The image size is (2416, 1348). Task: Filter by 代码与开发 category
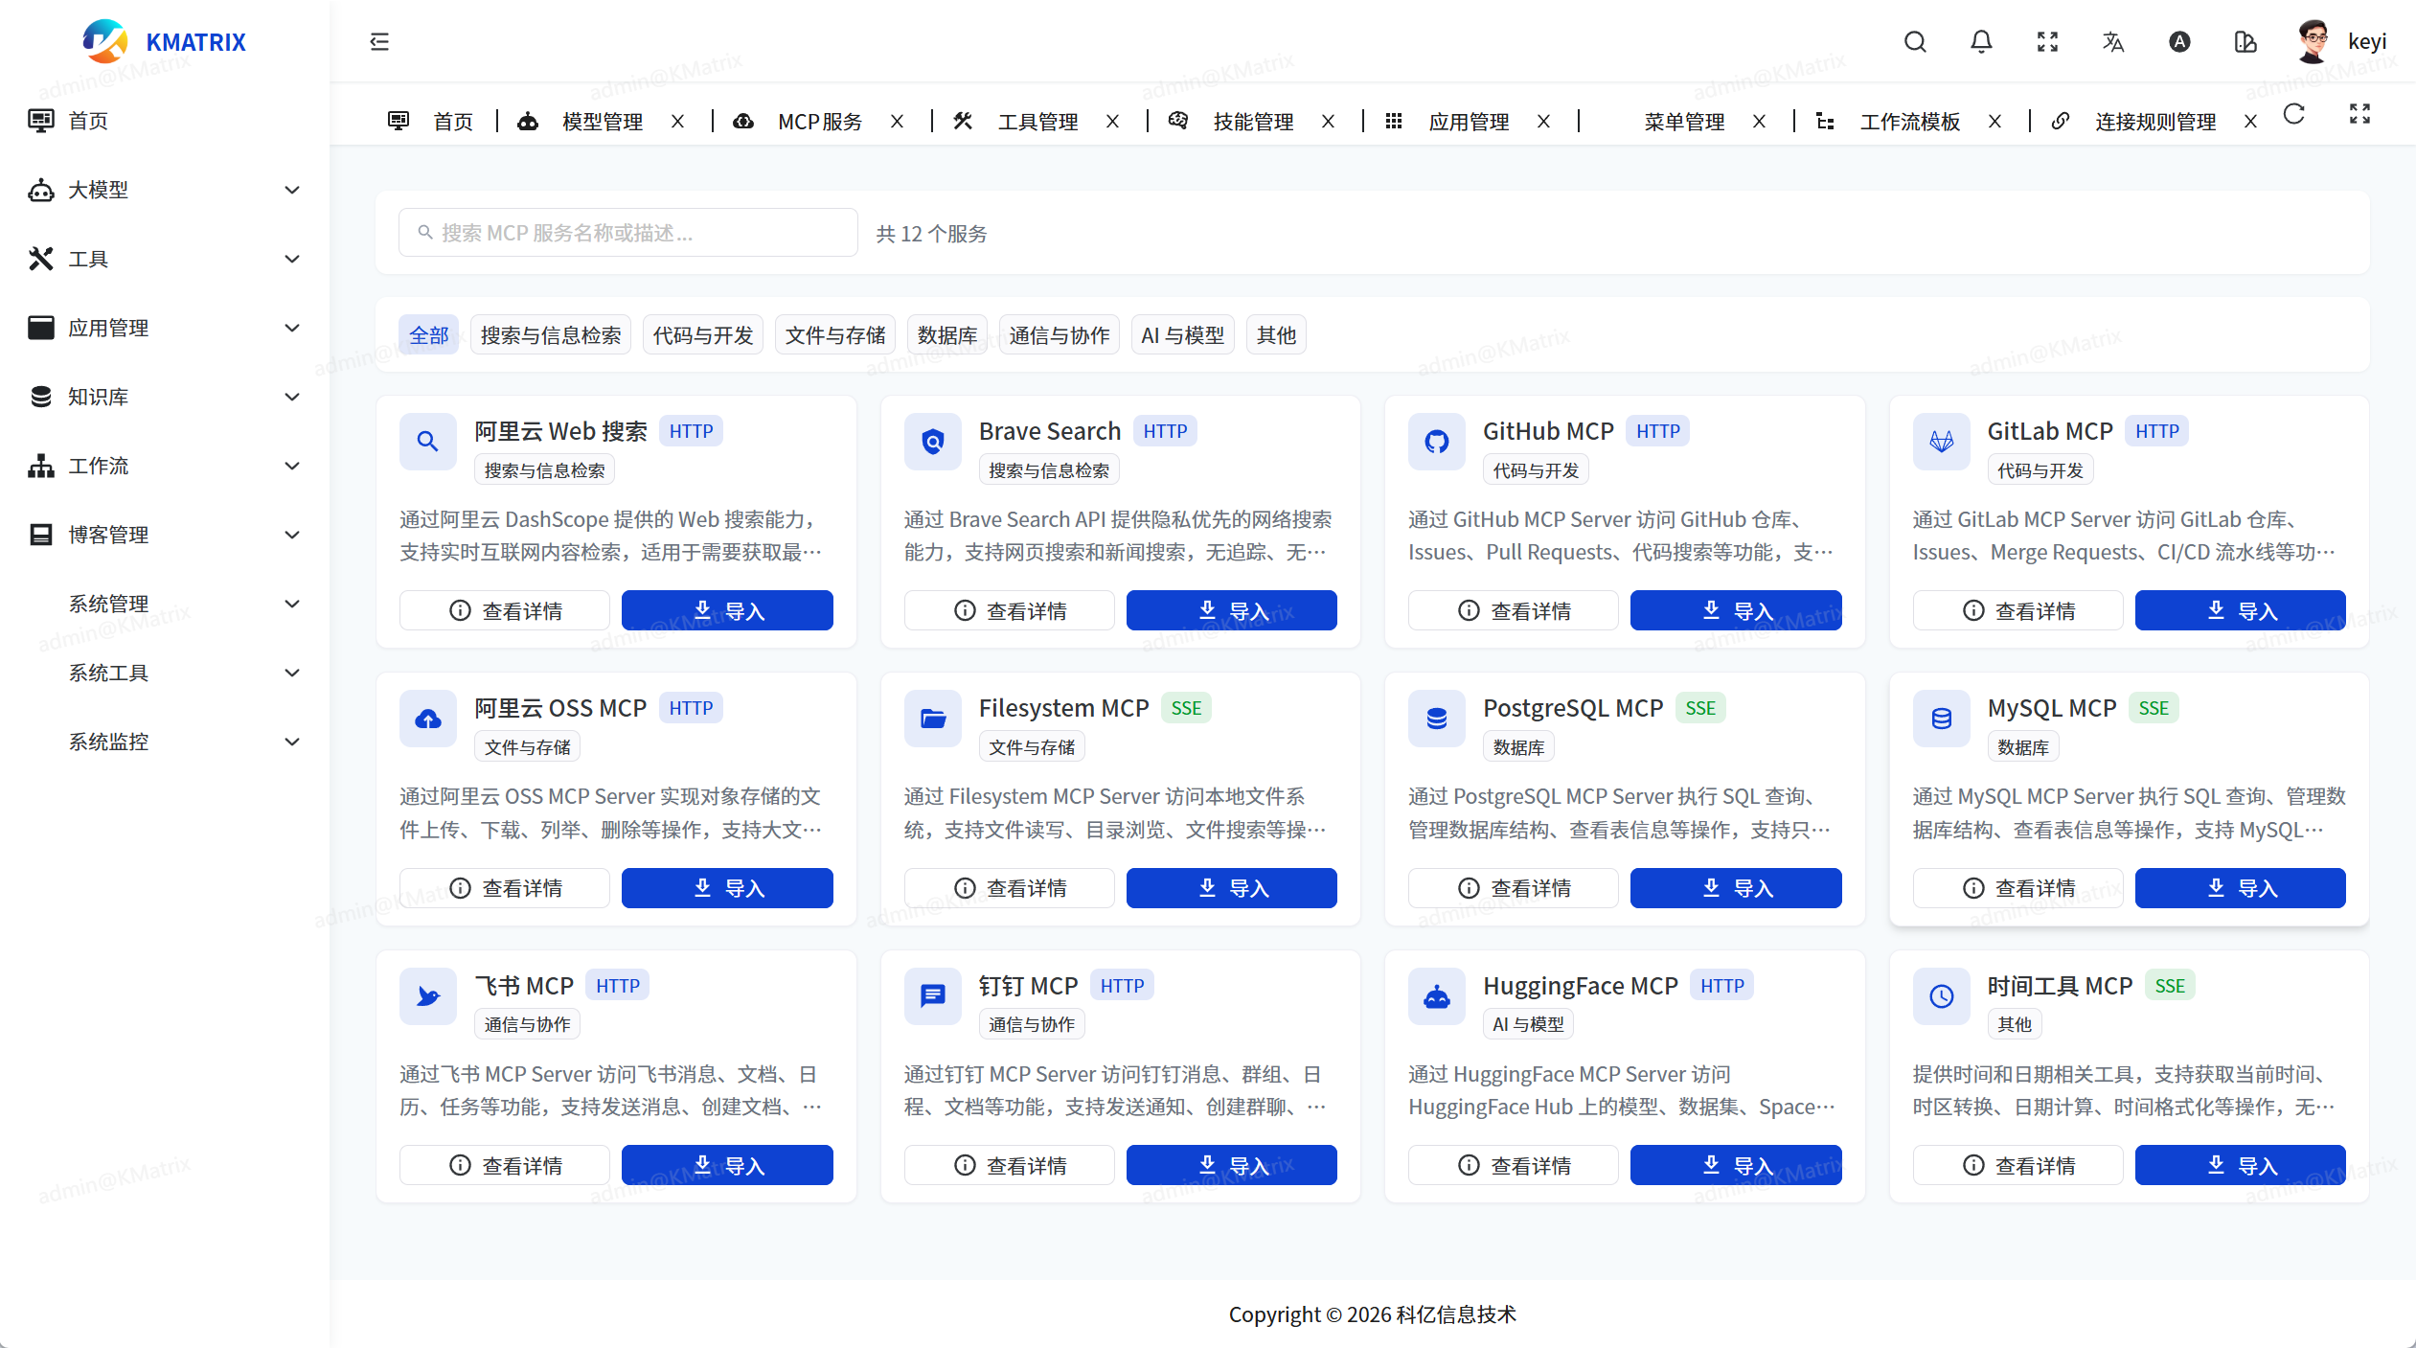[x=703, y=335]
